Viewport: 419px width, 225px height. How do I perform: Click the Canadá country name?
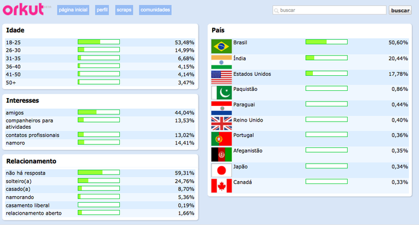click(242, 182)
